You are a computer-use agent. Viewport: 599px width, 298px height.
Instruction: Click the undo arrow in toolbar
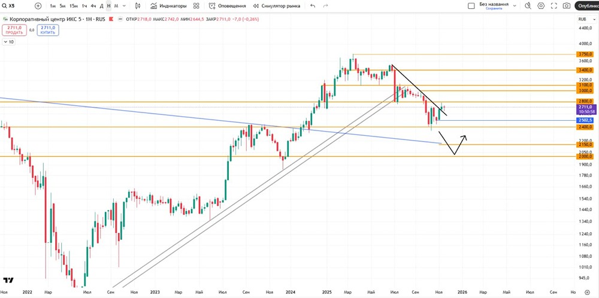tap(313, 6)
